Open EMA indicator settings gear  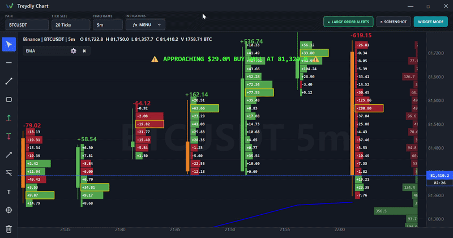click(74, 51)
